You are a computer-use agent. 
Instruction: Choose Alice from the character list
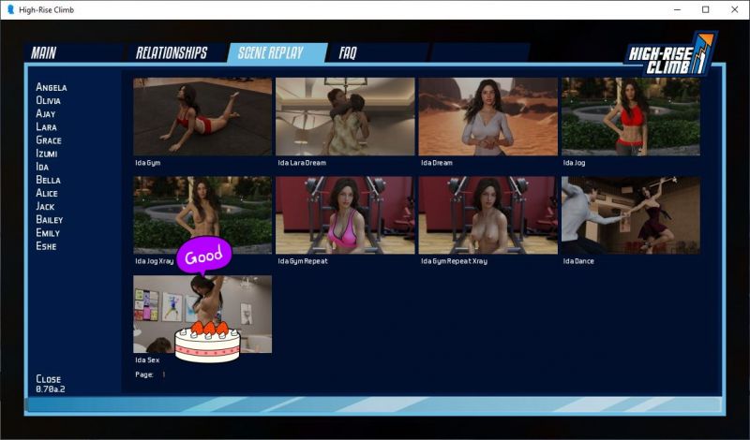(47, 193)
